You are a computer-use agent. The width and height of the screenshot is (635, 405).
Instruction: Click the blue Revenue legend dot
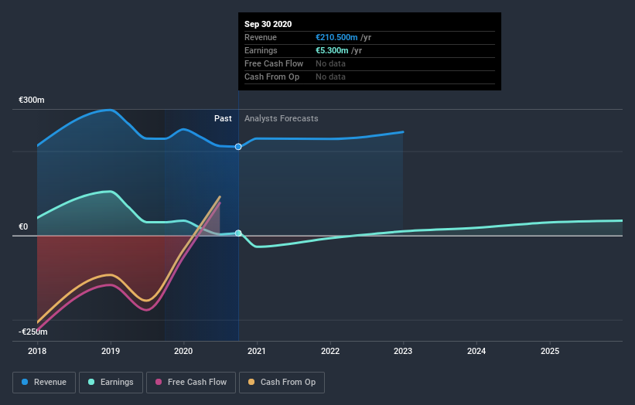pos(25,382)
